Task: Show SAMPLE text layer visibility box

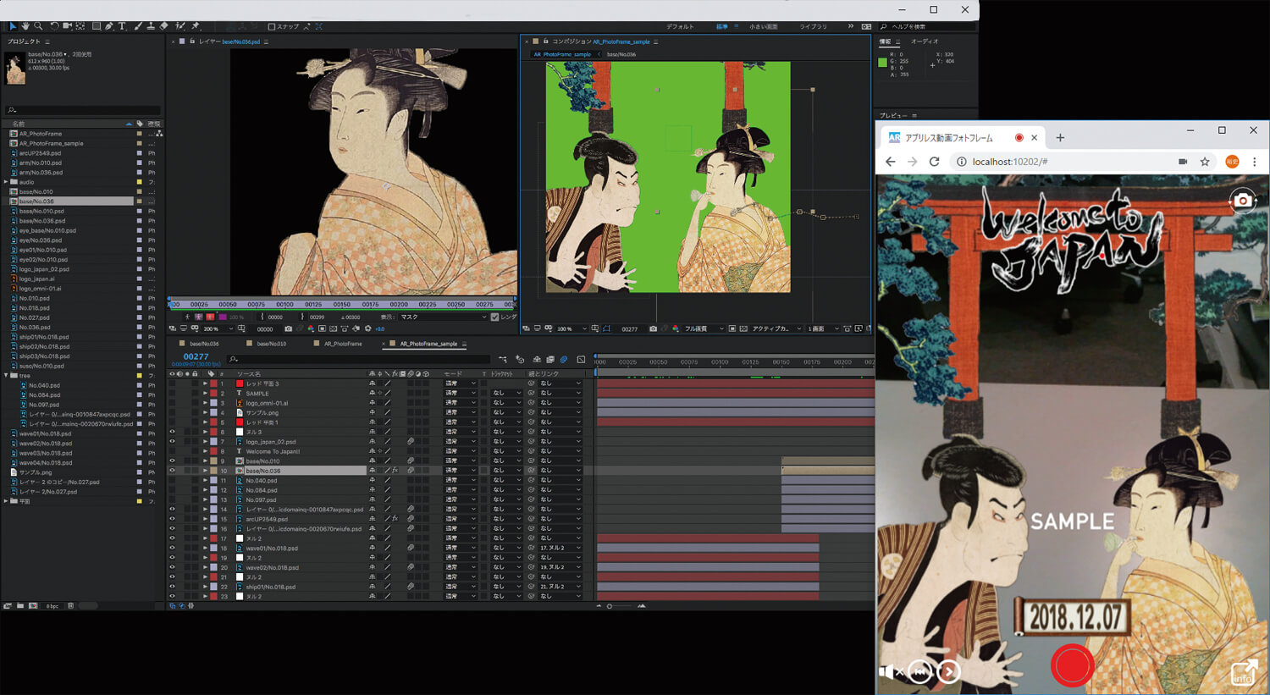Action: (173, 394)
